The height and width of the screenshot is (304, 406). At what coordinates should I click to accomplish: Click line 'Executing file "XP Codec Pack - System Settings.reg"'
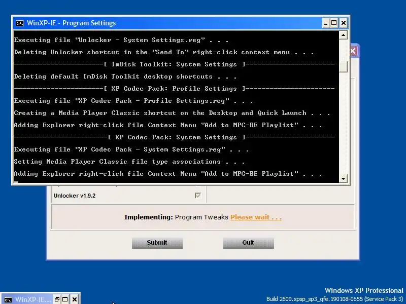[131, 149]
